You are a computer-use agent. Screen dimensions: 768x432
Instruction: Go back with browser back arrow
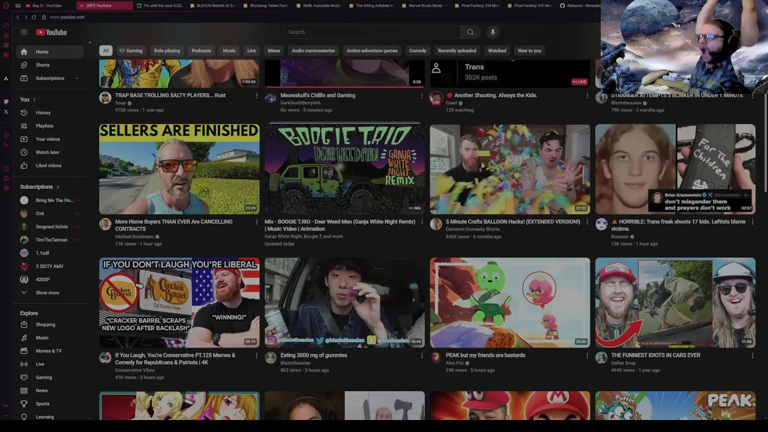[18, 17]
